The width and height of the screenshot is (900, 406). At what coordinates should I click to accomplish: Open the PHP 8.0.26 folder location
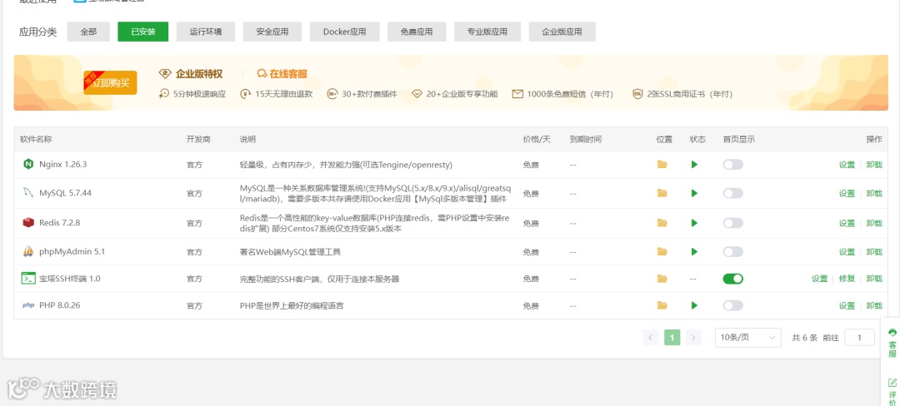click(x=662, y=305)
